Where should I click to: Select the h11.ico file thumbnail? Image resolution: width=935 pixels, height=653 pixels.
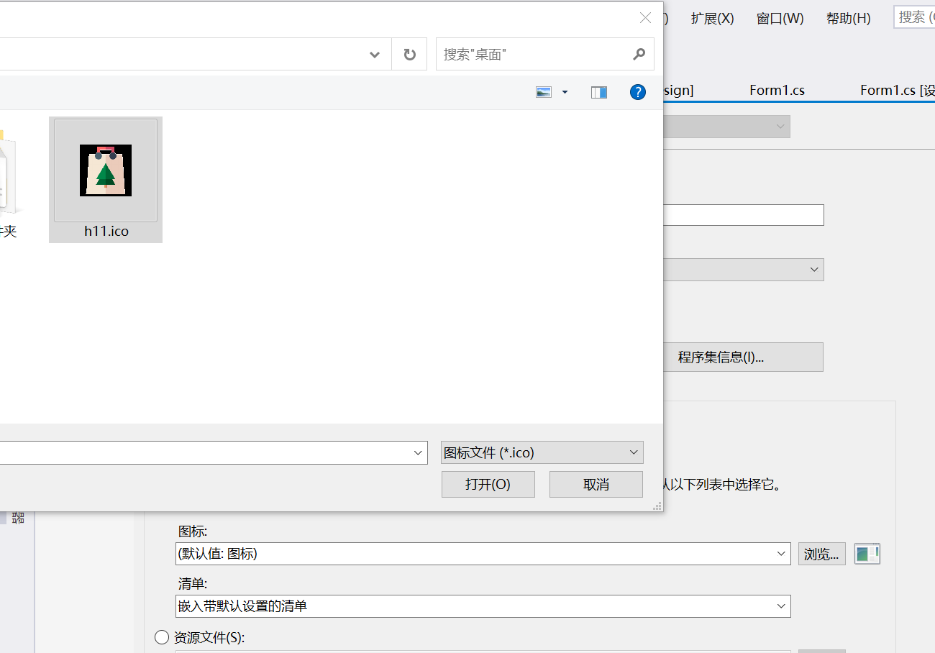point(106,170)
